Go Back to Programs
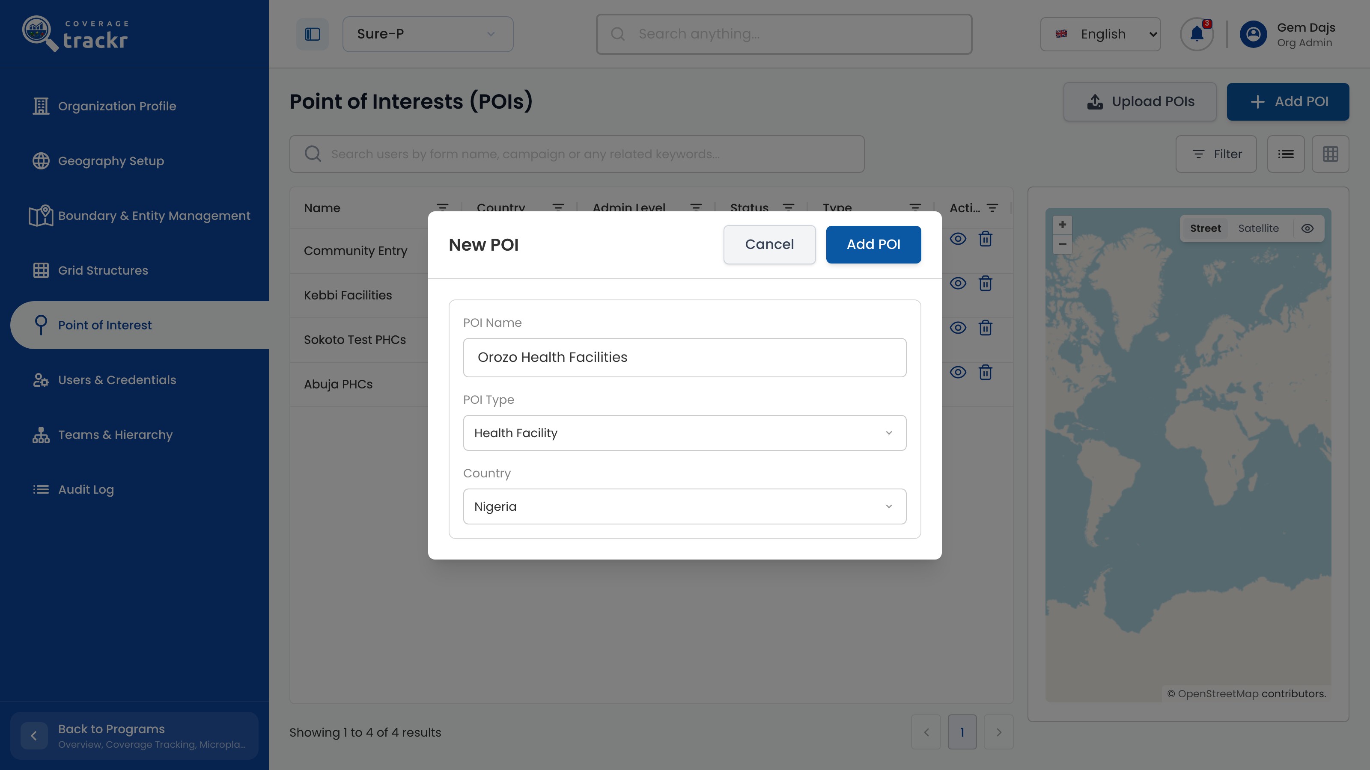This screenshot has width=1370, height=770. [x=134, y=735]
